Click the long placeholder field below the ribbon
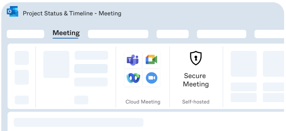This screenshot has height=131, width=286. tap(78, 122)
